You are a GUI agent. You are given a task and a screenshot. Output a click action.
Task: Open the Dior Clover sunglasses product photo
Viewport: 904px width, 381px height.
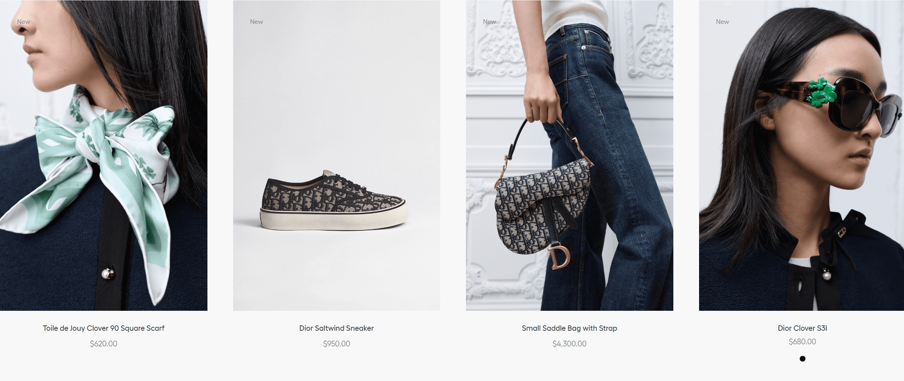point(802,155)
